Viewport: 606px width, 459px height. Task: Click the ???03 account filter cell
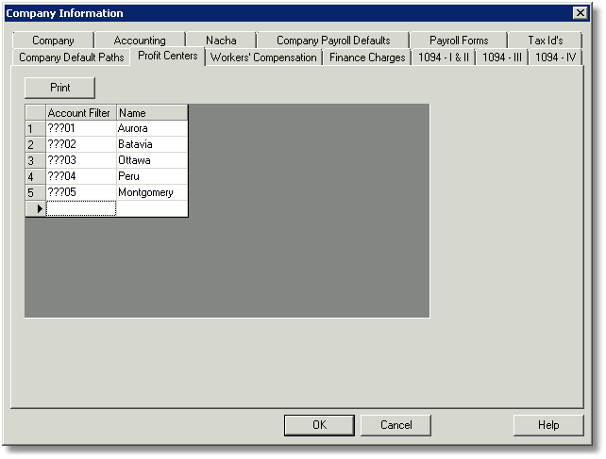click(x=81, y=160)
